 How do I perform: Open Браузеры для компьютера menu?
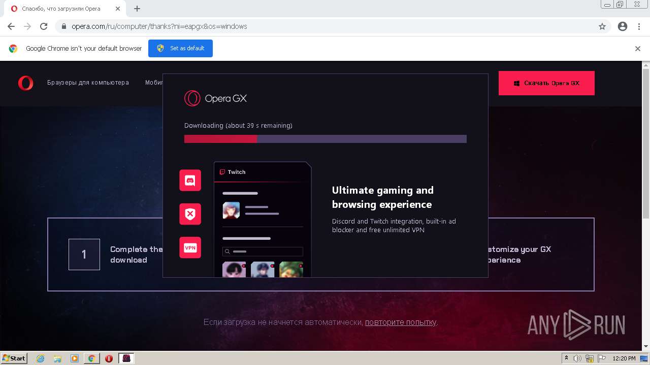(88, 83)
